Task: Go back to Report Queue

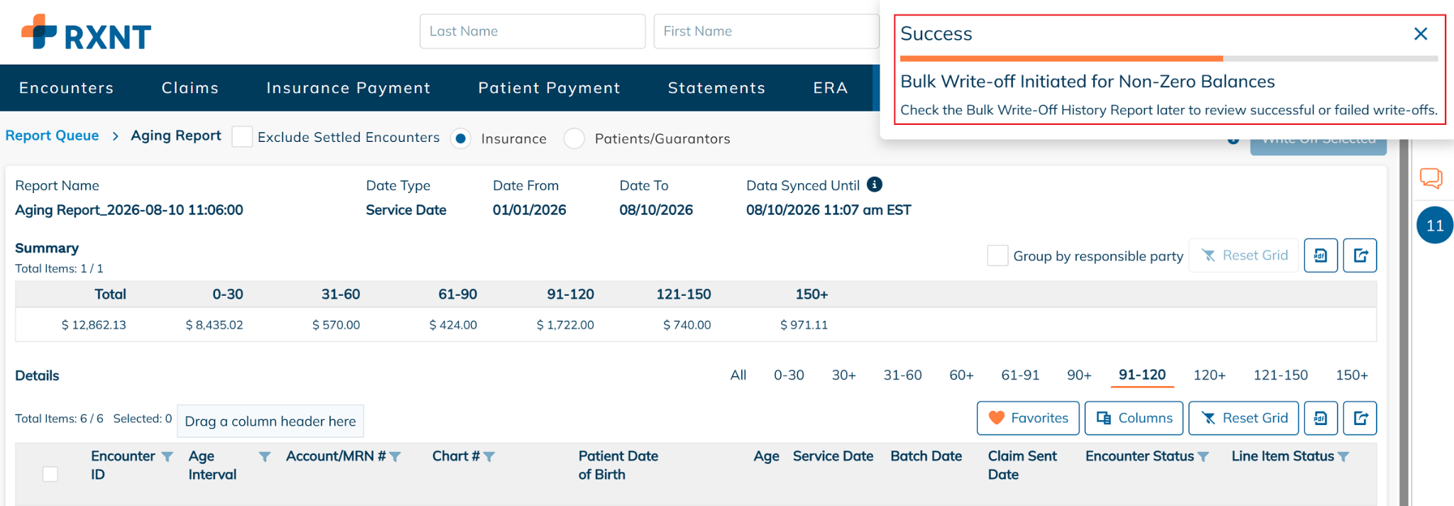Action: [x=52, y=136]
